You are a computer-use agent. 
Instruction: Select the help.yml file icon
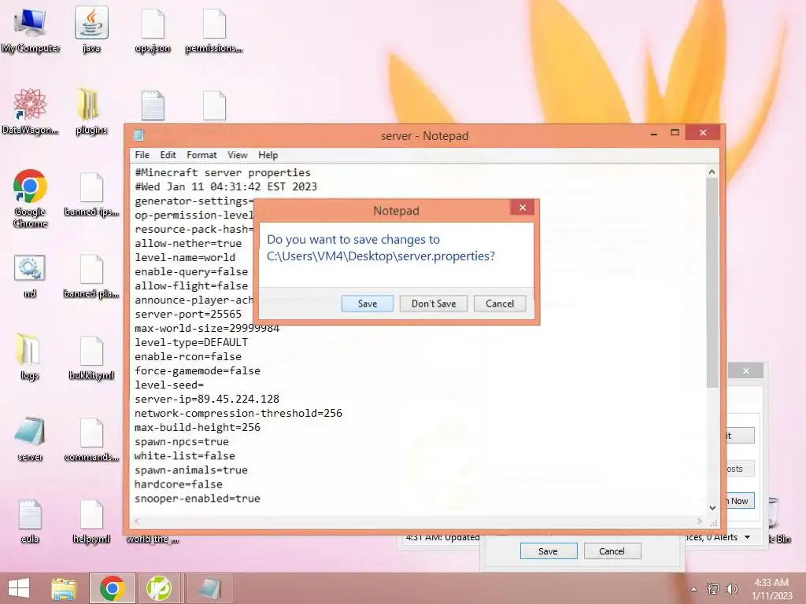pos(91,522)
